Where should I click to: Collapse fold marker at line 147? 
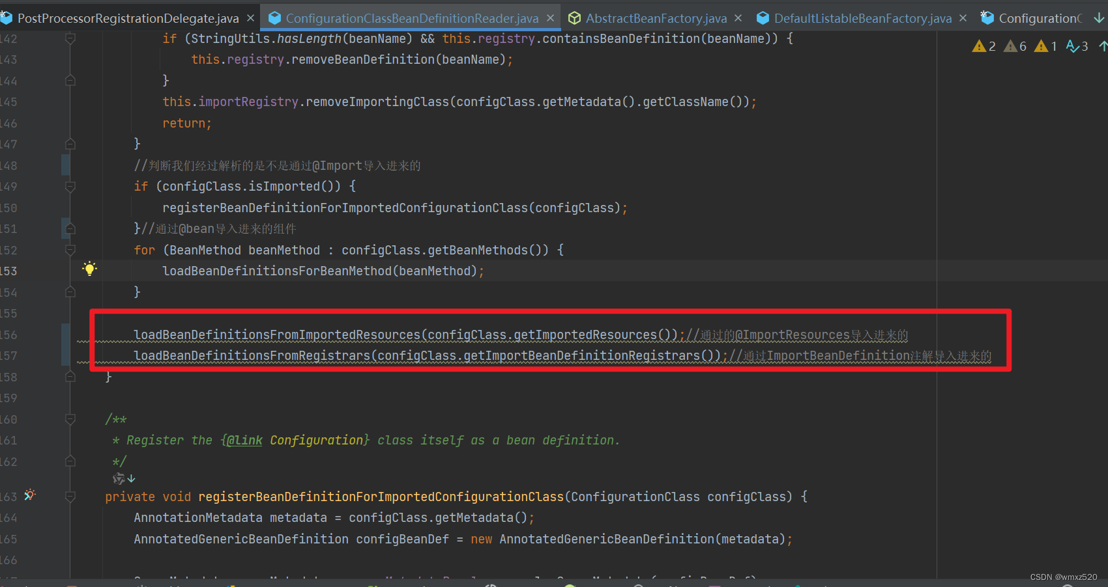click(x=70, y=144)
